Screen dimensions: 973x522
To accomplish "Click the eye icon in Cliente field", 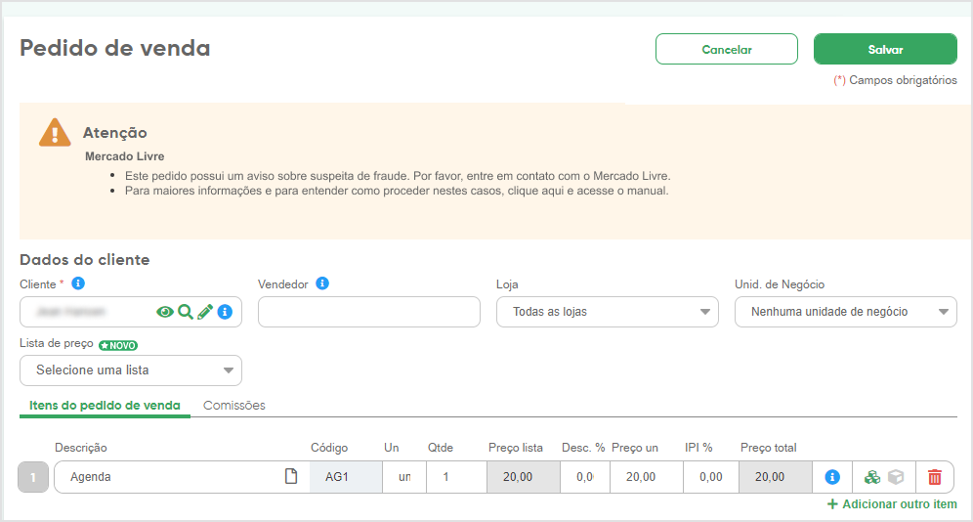I will pyautogui.click(x=164, y=312).
